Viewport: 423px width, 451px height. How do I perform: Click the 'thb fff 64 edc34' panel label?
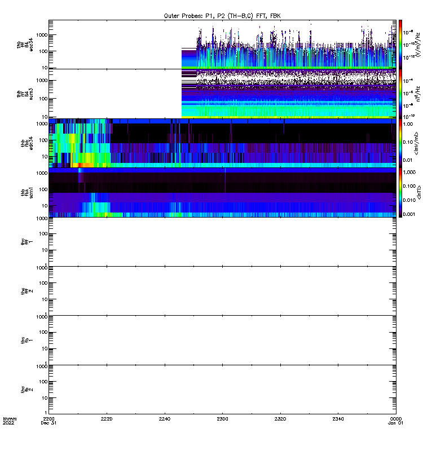[25, 45]
